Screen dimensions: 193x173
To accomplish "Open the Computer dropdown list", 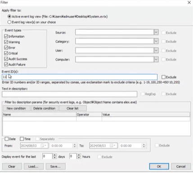I will pyautogui.click(x=156, y=59).
